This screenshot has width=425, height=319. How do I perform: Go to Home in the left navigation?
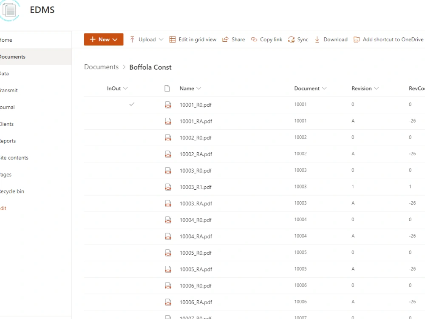[6, 40]
